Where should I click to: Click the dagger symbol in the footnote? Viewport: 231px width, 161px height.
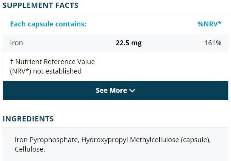coord(12,61)
